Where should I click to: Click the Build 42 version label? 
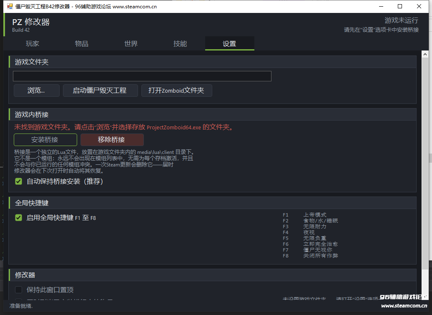point(21,30)
